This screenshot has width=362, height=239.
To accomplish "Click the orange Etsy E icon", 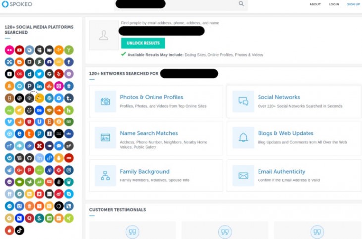I will [x=49, y=122].
